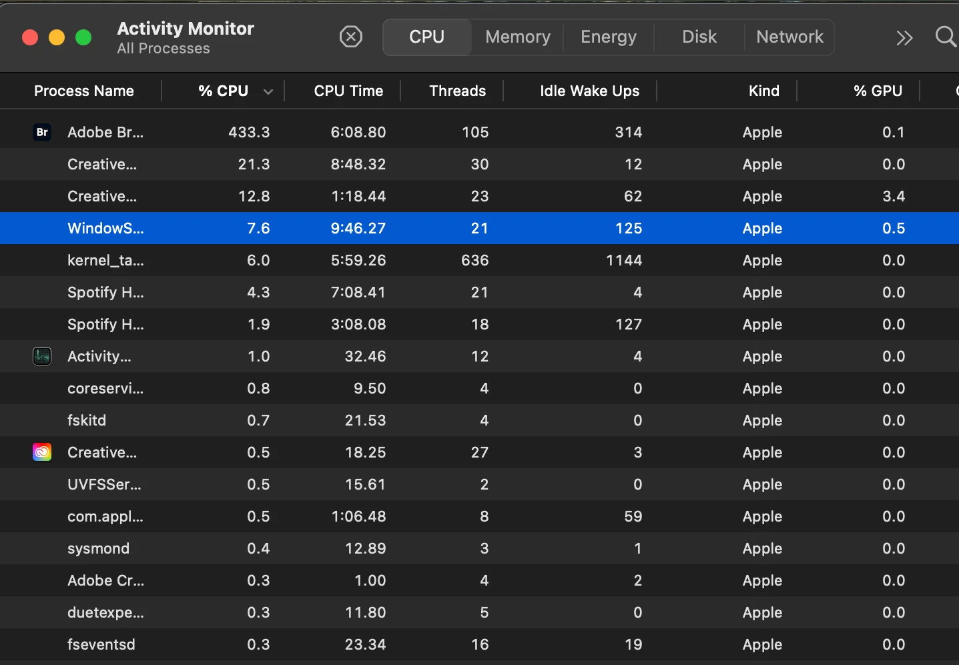Image resolution: width=959 pixels, height=665 pixels.
Task: Select the Creative... row with 0.5 CPU
Action: coord(479,452)
